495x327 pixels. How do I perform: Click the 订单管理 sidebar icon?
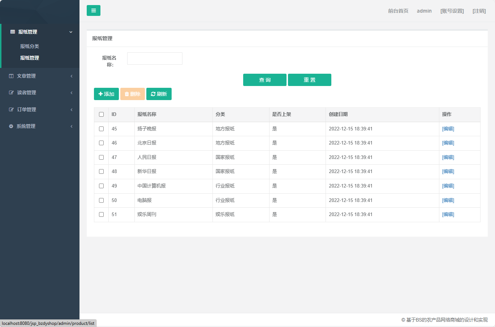(x=11, y=109)
